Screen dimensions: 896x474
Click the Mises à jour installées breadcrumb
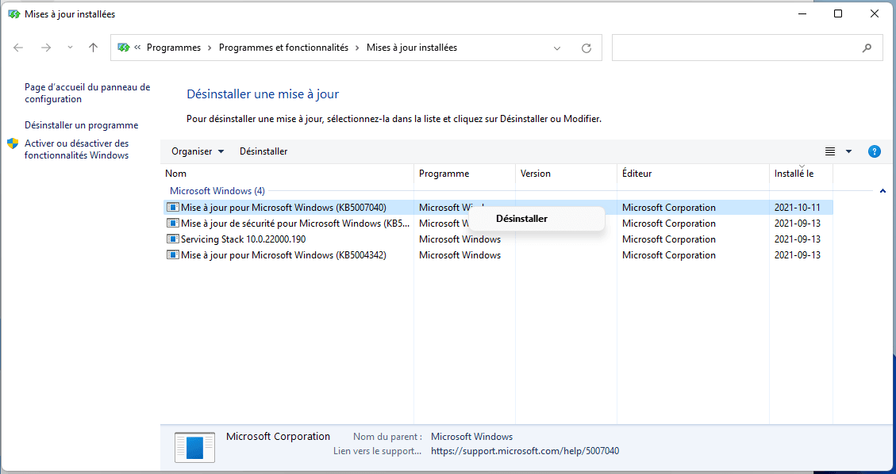pos(411,48)
